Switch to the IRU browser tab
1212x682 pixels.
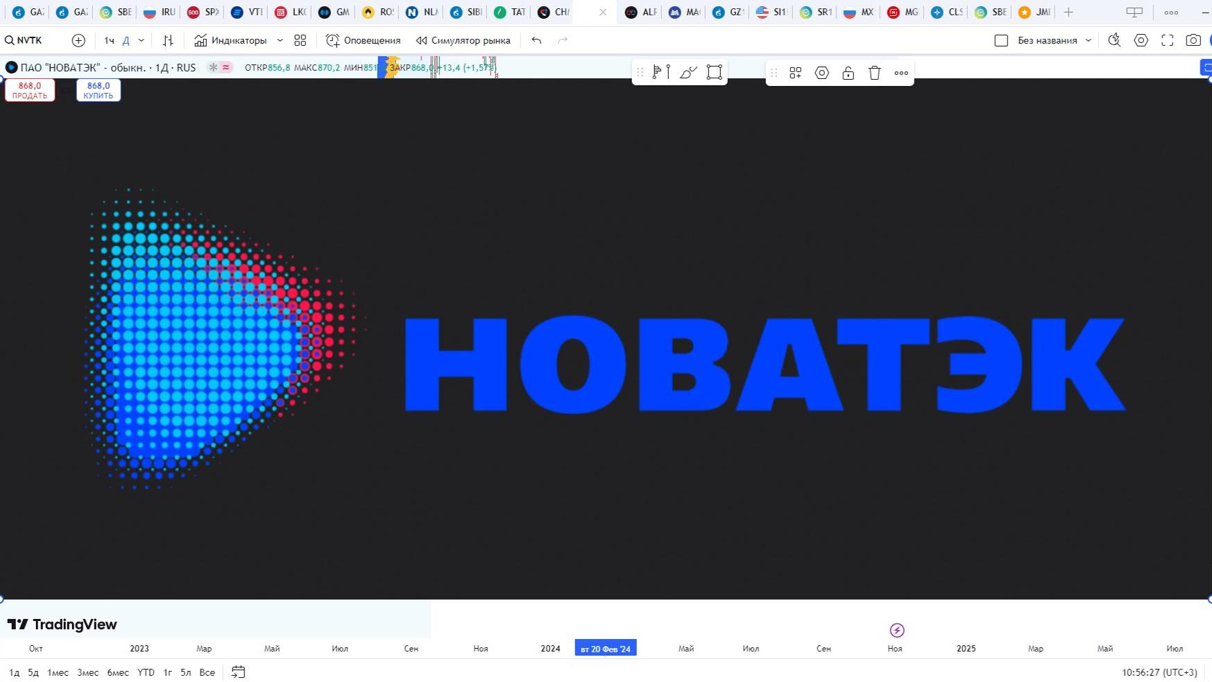[x=159, y=12]
